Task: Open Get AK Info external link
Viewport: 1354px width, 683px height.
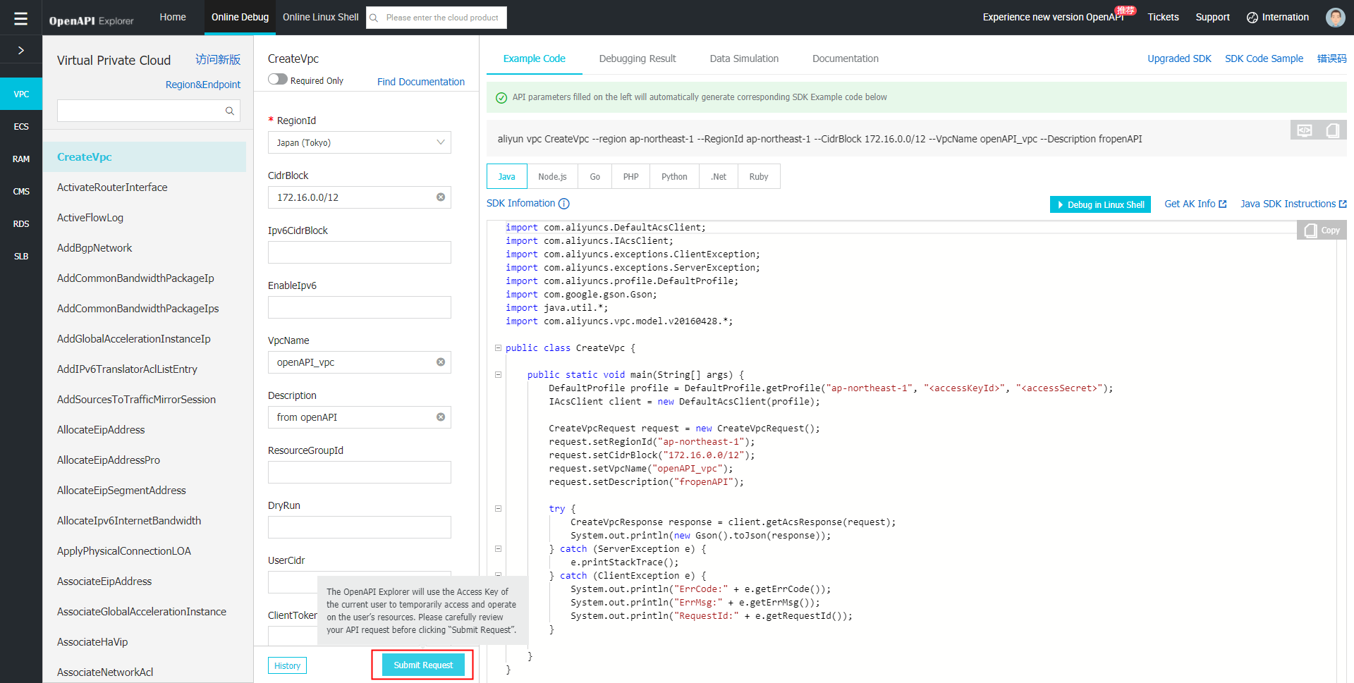Action: [1195, 204]
